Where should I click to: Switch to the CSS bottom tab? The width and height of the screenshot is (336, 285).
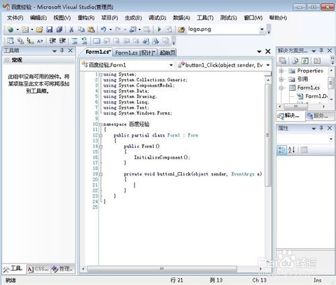tap(38, 269)
